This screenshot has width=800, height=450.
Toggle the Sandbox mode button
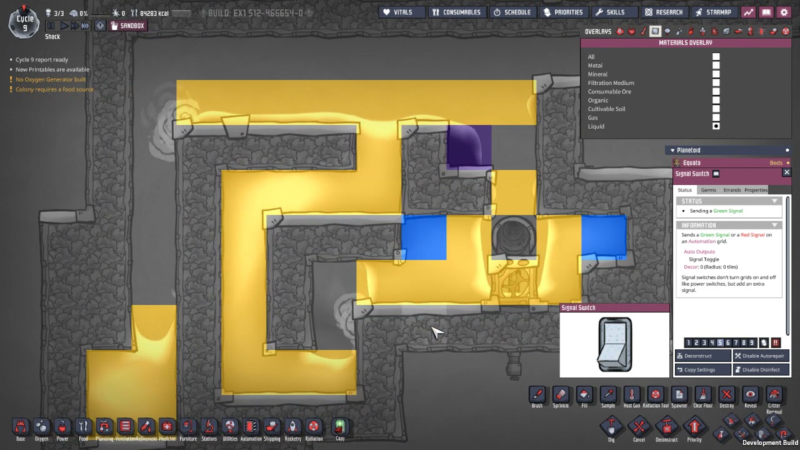point(127,26)
